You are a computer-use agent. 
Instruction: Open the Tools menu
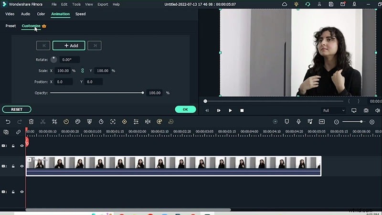[x=76, y=4]
